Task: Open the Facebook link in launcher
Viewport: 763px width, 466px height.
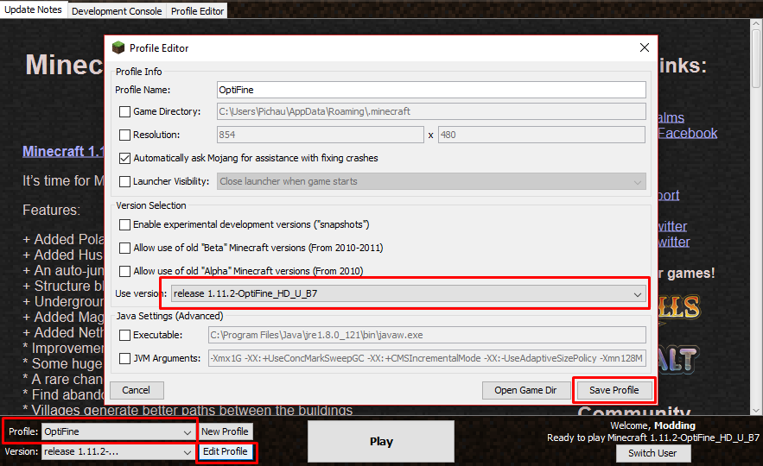Action: pos(687,133)
